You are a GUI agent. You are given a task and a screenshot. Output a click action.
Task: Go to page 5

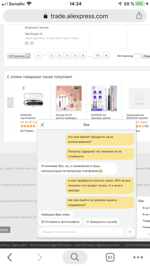tap(75, 55)
